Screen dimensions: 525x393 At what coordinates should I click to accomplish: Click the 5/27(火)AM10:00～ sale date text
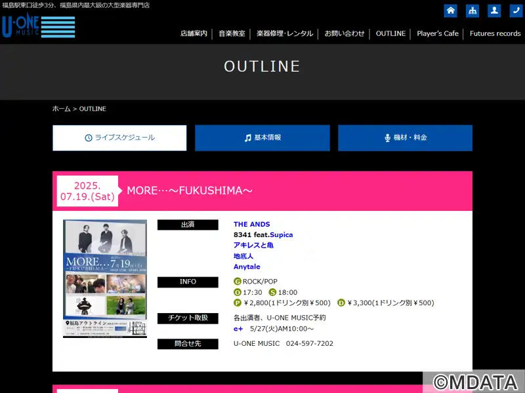(x=282, y=329)
